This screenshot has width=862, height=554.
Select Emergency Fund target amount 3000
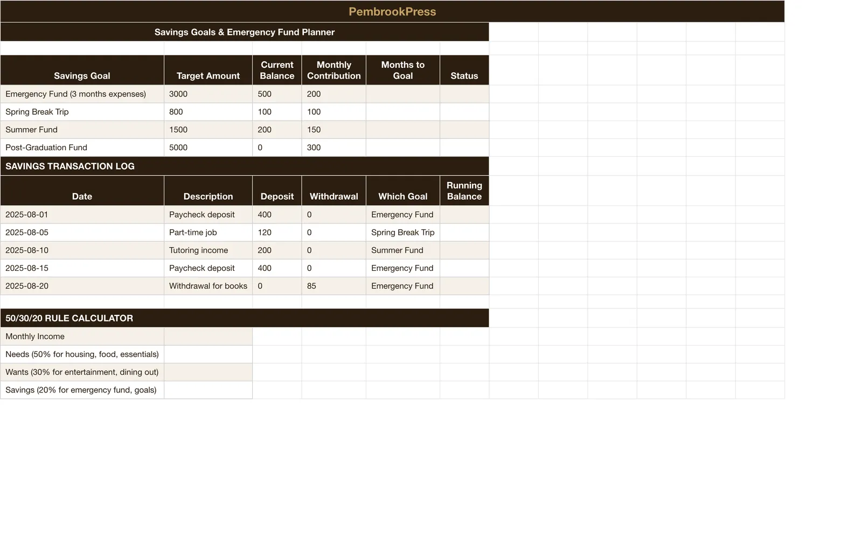point(208,94)
